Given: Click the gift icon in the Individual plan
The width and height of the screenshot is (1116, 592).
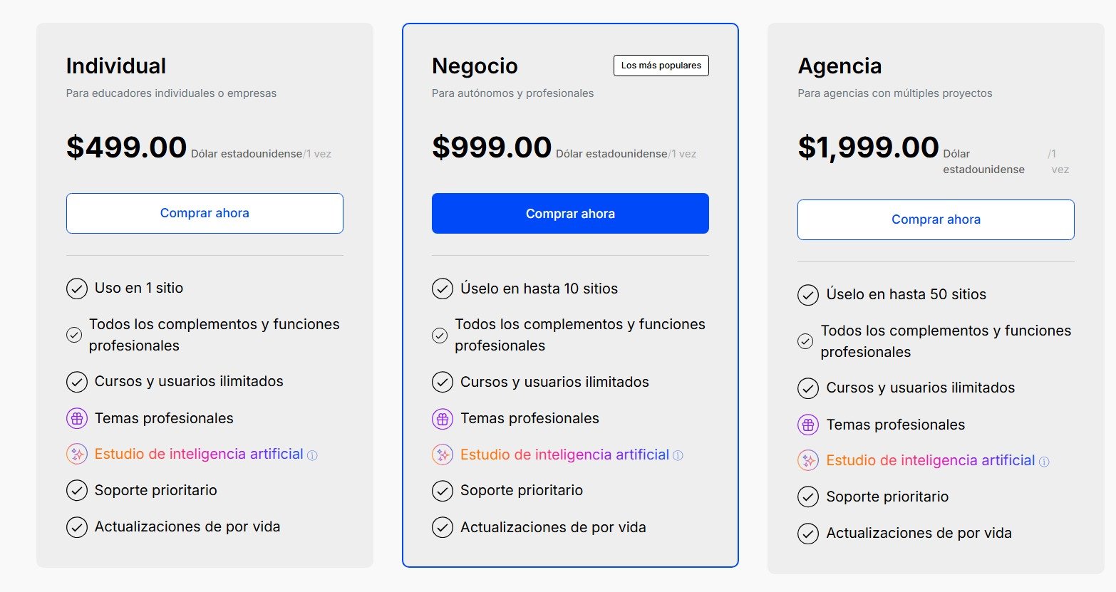Looking at the screenshot, I should click(77, 419).
